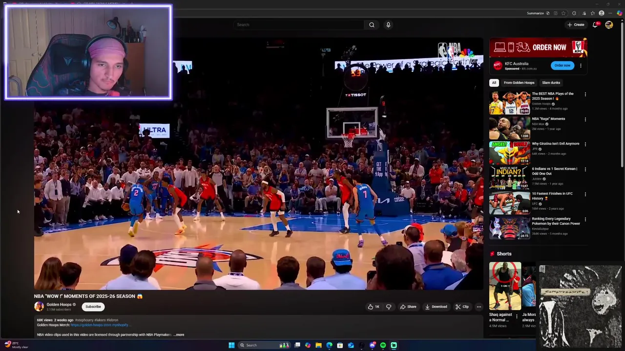Open YouTube notifications bell
This screenshot has height=351, width=625.
pos(595,25)
